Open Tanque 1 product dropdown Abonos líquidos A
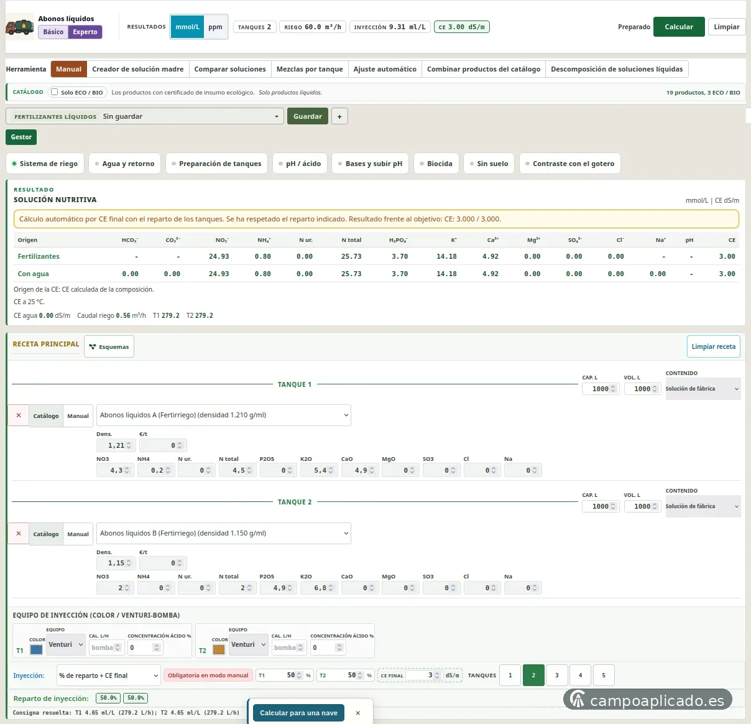This screenshot has width=751, height=724. [224, 415]
